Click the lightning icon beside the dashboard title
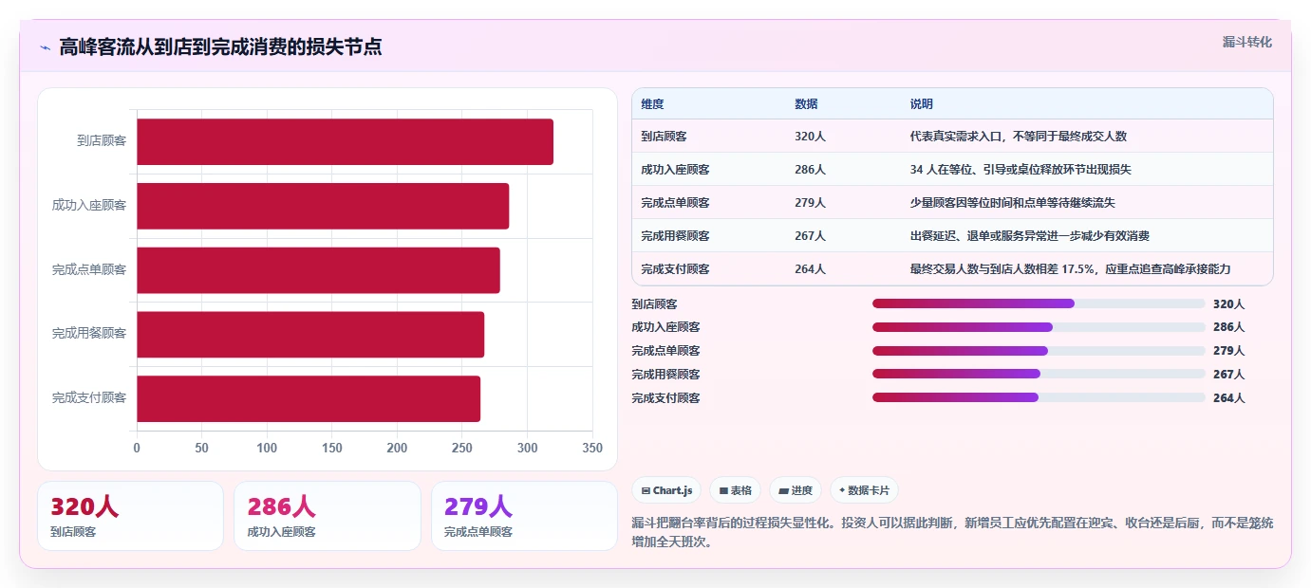This screenshot has width=1311, height=588. coord(45,47)
